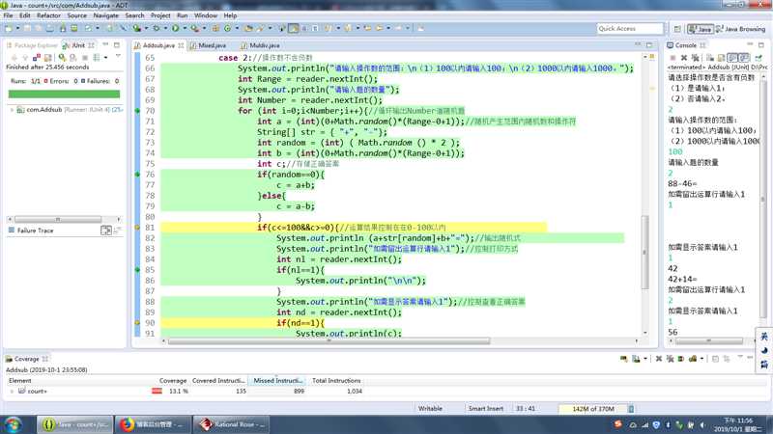Click the garbage collector trash icon in the status bar
The image size is (773, 434).
(631, 408)
